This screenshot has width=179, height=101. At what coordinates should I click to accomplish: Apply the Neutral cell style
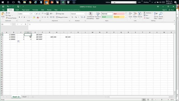pyautogui.click(x=119, y=17)
